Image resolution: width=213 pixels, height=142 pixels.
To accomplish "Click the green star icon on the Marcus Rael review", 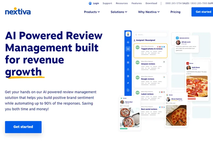I will tap(121, 98).
